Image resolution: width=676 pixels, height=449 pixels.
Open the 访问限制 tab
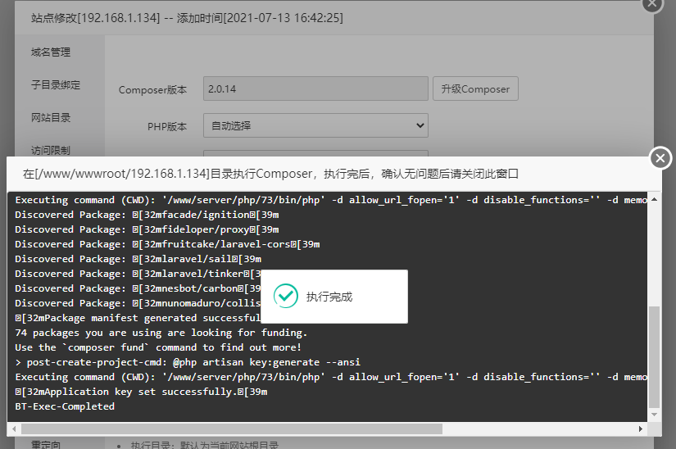pyautogui.click(x=51, y=151)
